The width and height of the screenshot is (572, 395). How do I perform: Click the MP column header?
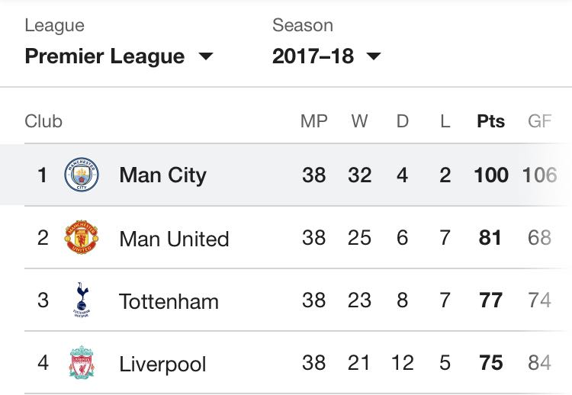pos(313,121)
